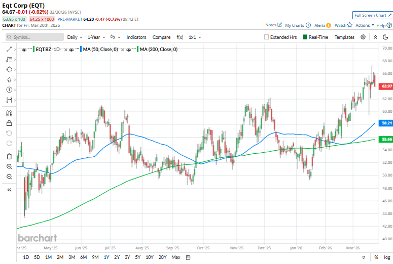Select the trend line drawing tool
393x264 pixels.
[x=9, y=49]
